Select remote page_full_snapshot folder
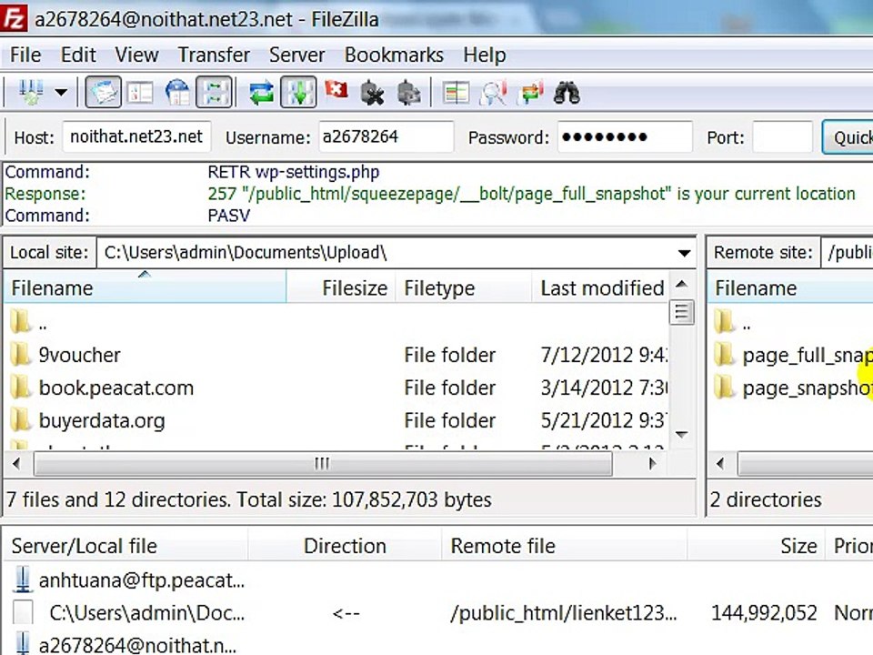873x655 pixels. tap(793, 355)
